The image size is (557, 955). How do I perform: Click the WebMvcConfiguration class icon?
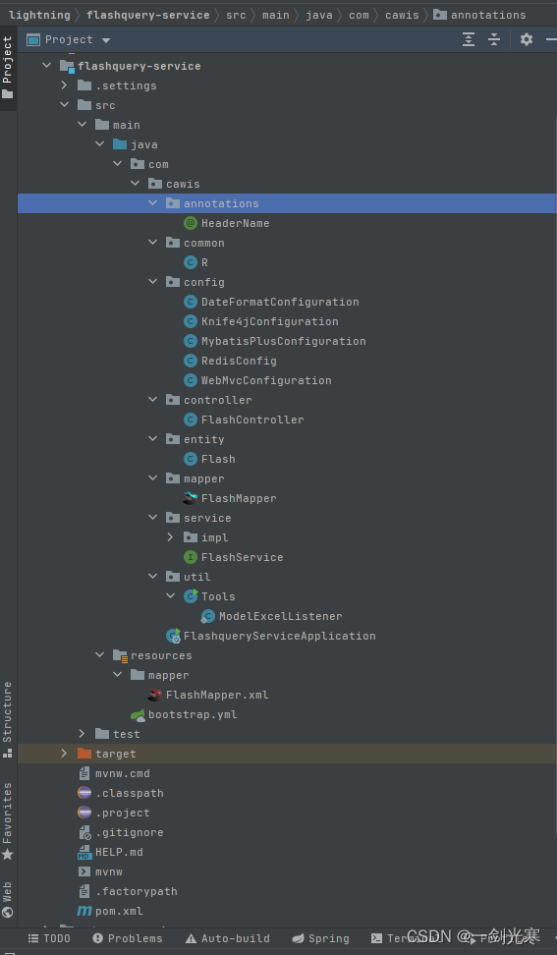(191, 380)
